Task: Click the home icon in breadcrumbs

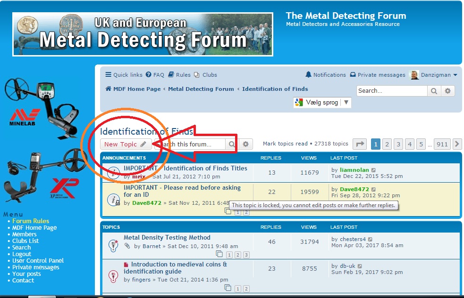Action: [x=108, y=89]
